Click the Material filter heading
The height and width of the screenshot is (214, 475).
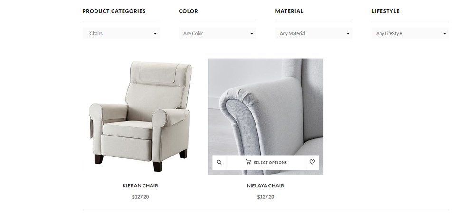point(289,11)
